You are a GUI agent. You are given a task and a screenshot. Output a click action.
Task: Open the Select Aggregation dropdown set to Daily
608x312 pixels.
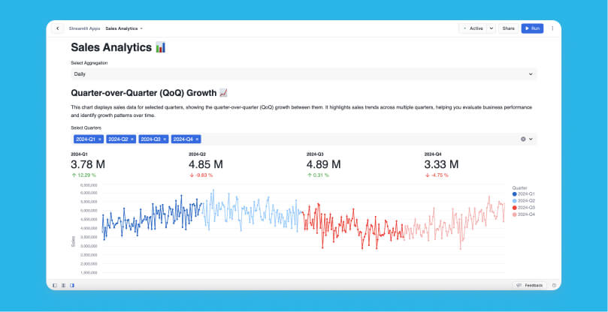[303, 74]
